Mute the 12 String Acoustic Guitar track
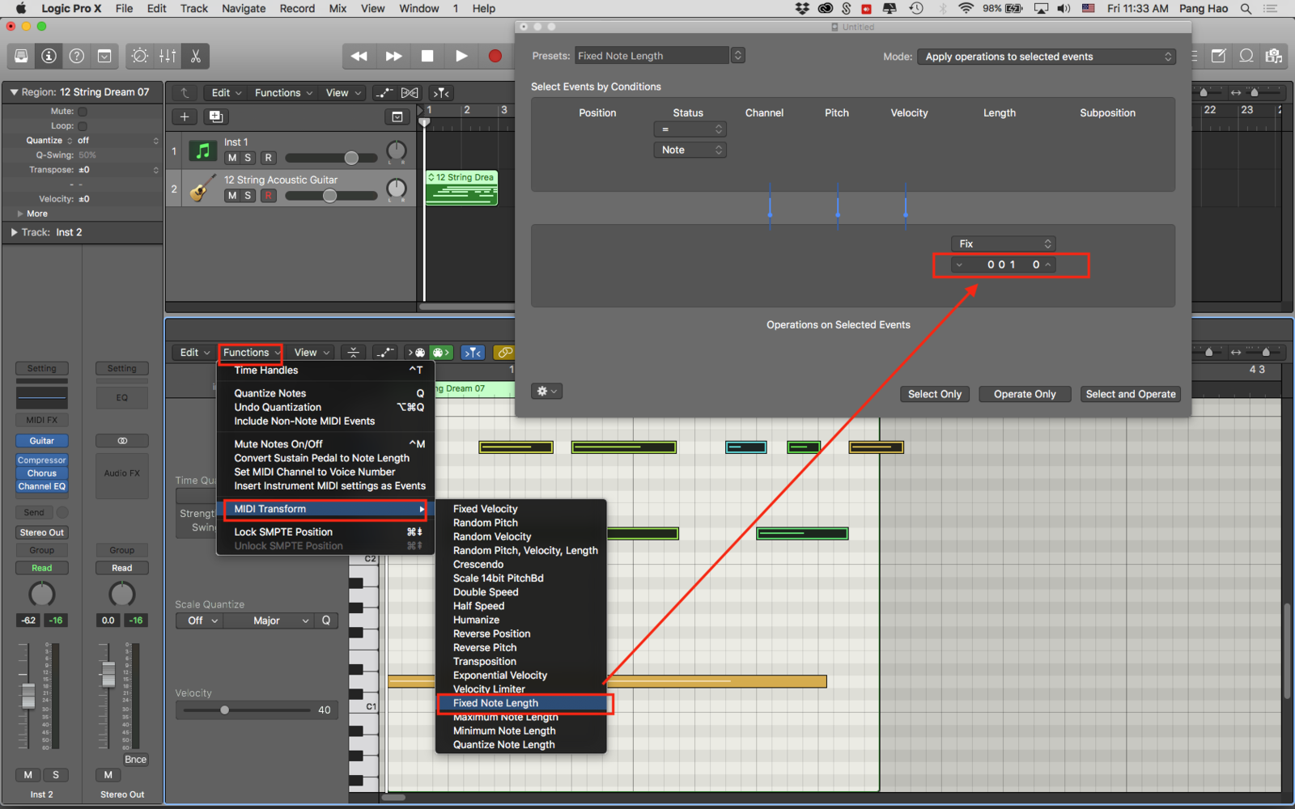This screenshot has width=1295, height=809. [x=232, y=196]
